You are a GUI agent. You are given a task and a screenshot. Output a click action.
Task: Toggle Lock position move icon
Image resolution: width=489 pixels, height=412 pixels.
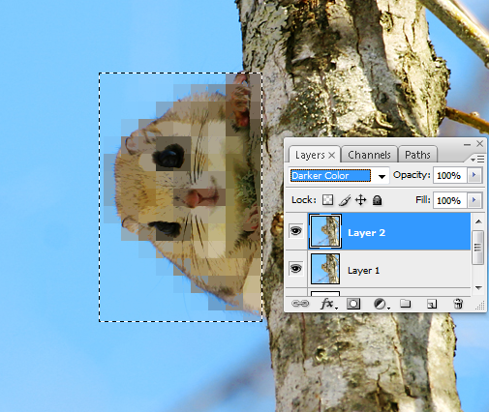[x=360, y=200]
